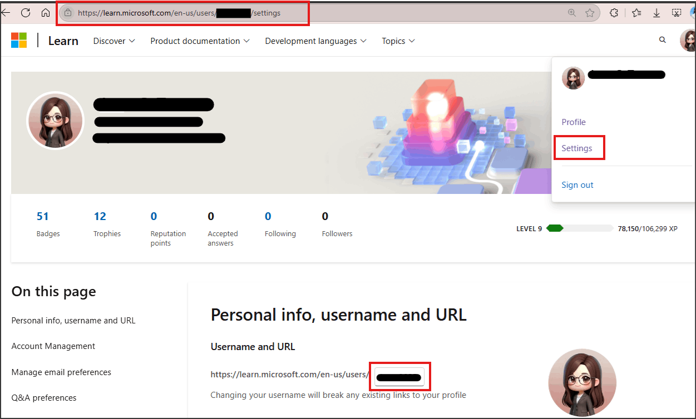
Task: Click the screenshot icon in the browser toolbar
Action: pyautogui.click(x=677, y=13)
